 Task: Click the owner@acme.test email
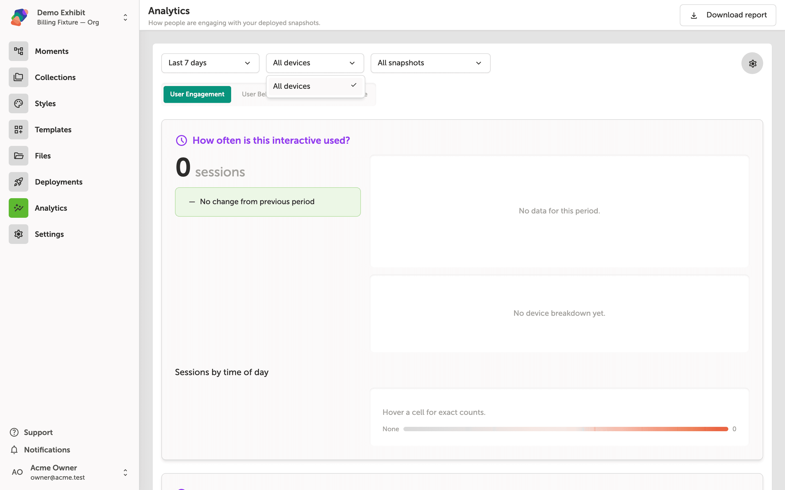(x=58, y=478)
